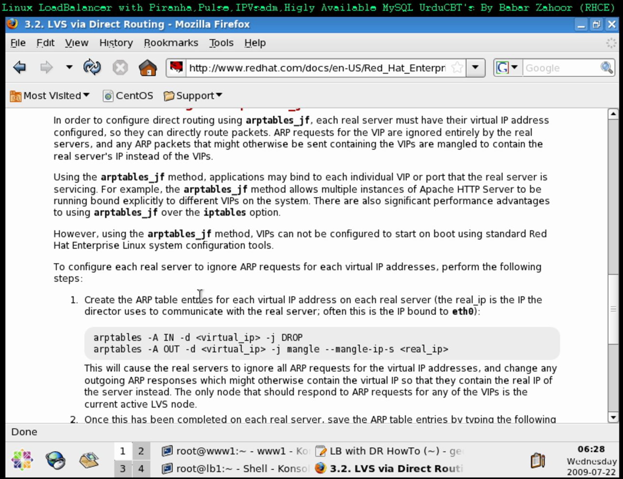Switch to virtual desktop 3
The height and width of the screenshot is (479, 623).
pos(123,468)
